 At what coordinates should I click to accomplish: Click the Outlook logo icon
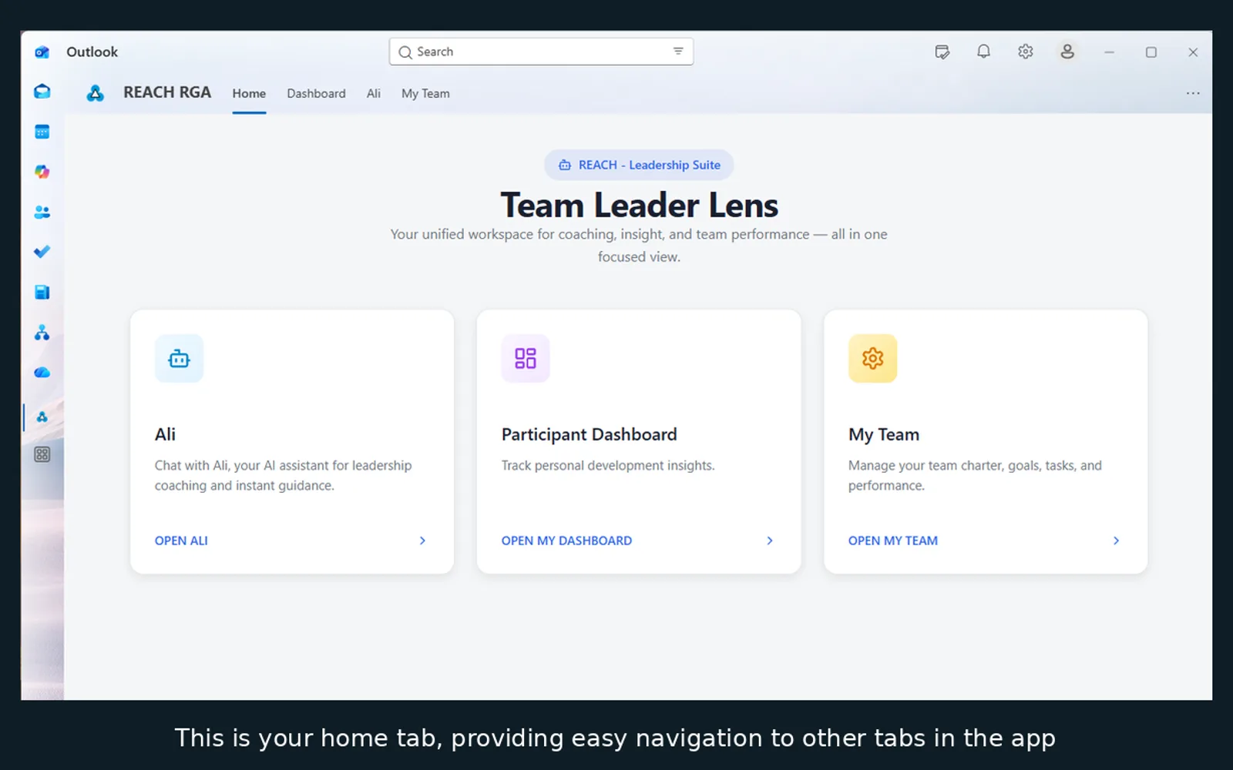coord(42,52)
